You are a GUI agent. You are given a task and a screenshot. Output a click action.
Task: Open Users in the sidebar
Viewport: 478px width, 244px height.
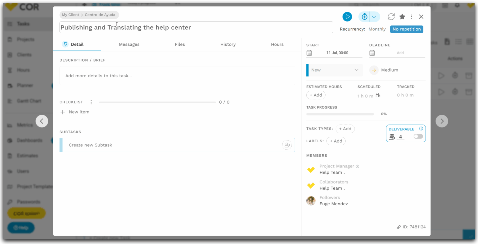23,171
